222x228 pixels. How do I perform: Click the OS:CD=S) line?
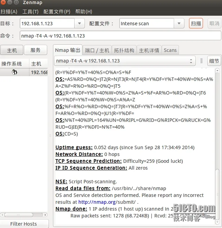[67, 134]
